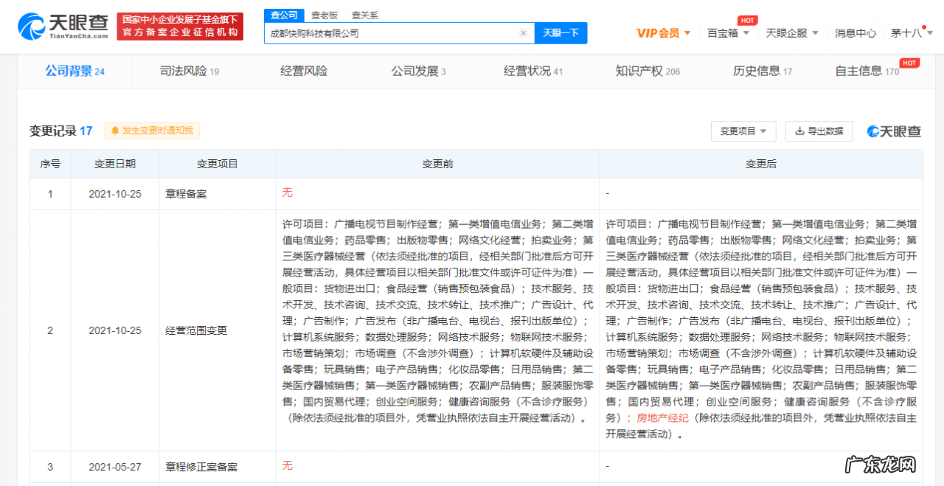Select the 知识产权 206 tab
Screen dimensions: 944x486
647,70
